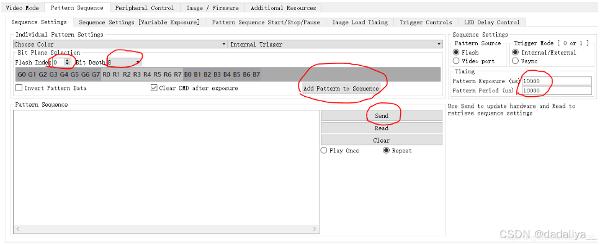Click scroll-right arrow of Pattern Sequence list

(315, 229)
